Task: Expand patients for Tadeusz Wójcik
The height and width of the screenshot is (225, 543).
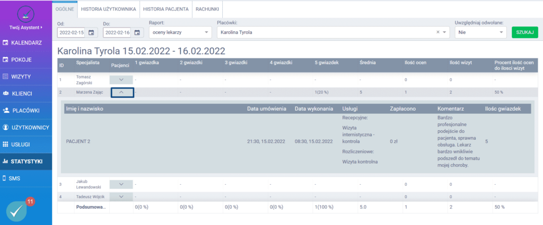Action: tap(122, 196)
